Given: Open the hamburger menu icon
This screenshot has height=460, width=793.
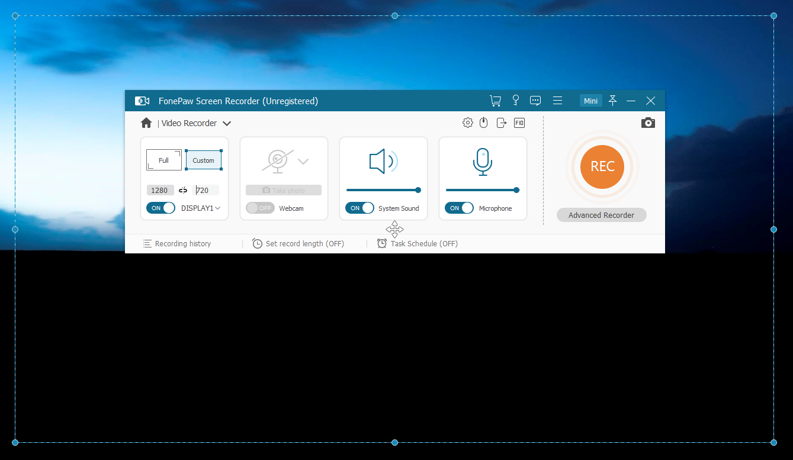Looking at the screenshot, I should (x=557, y=101).
